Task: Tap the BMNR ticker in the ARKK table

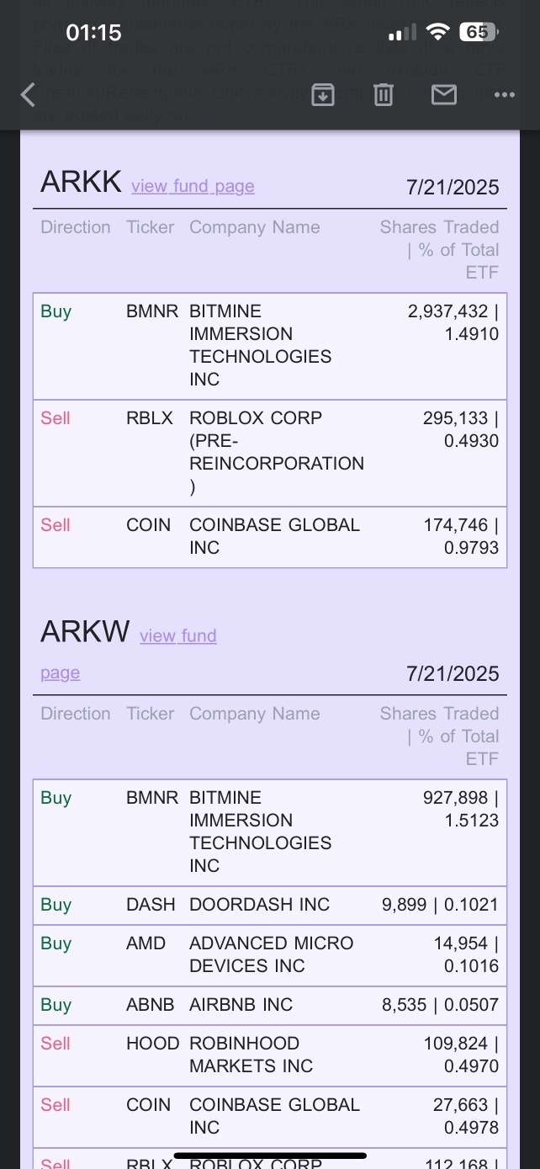Action: [152, 311]
